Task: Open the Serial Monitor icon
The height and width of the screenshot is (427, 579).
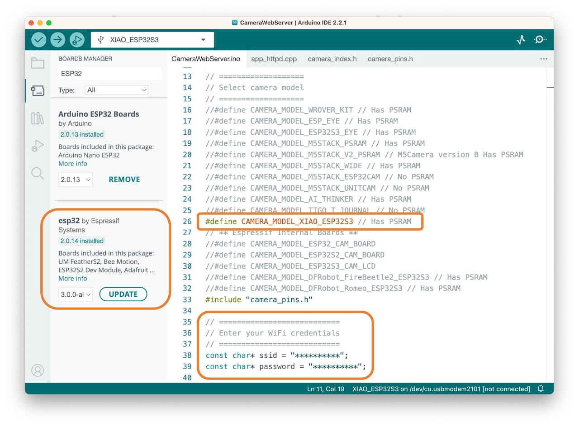Action: pos(540,40)
